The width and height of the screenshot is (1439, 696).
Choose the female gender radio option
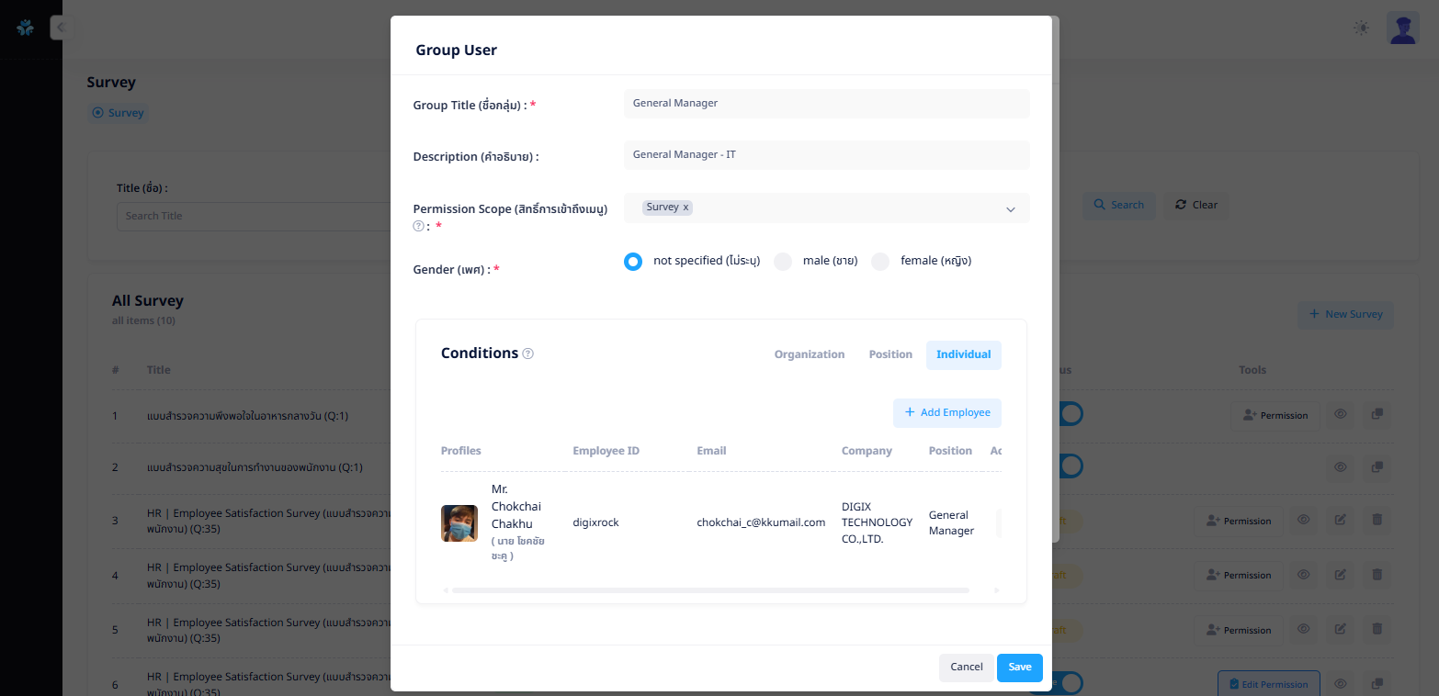click(x=880, y=262)
